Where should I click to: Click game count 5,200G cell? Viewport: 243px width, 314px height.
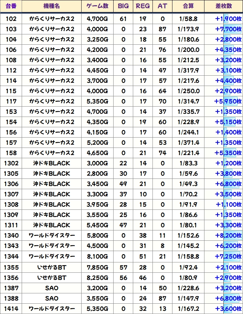click(97, 143)
